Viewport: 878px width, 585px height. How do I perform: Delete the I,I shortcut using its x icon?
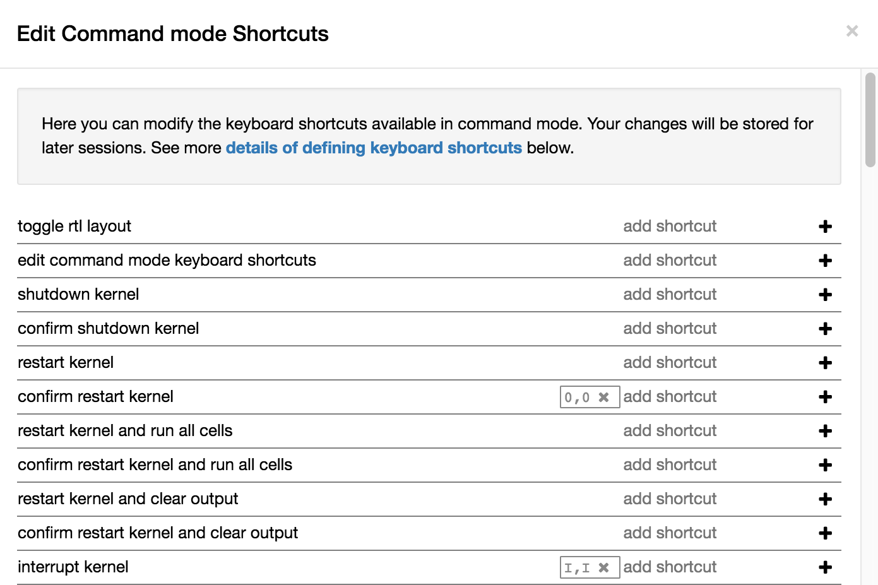(604, 568)
